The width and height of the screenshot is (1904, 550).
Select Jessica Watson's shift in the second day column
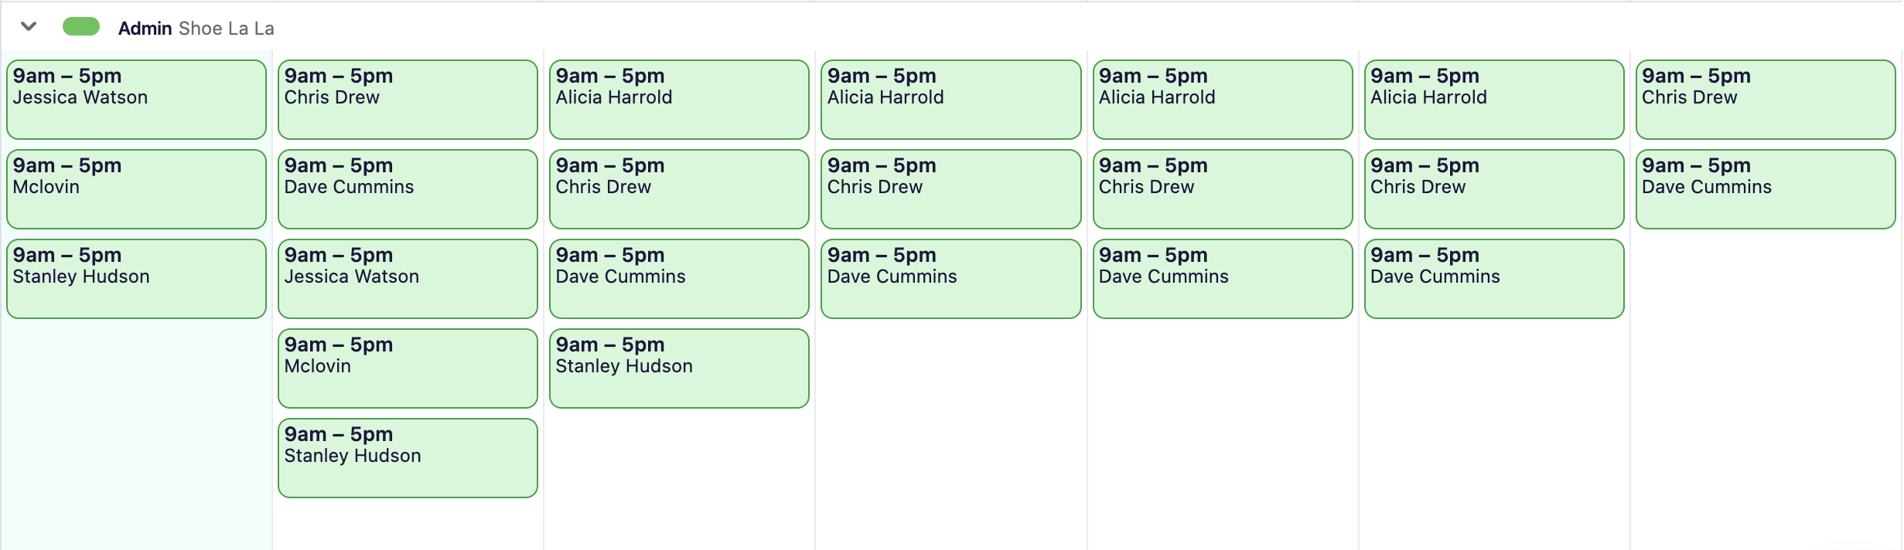pos(408,279)
